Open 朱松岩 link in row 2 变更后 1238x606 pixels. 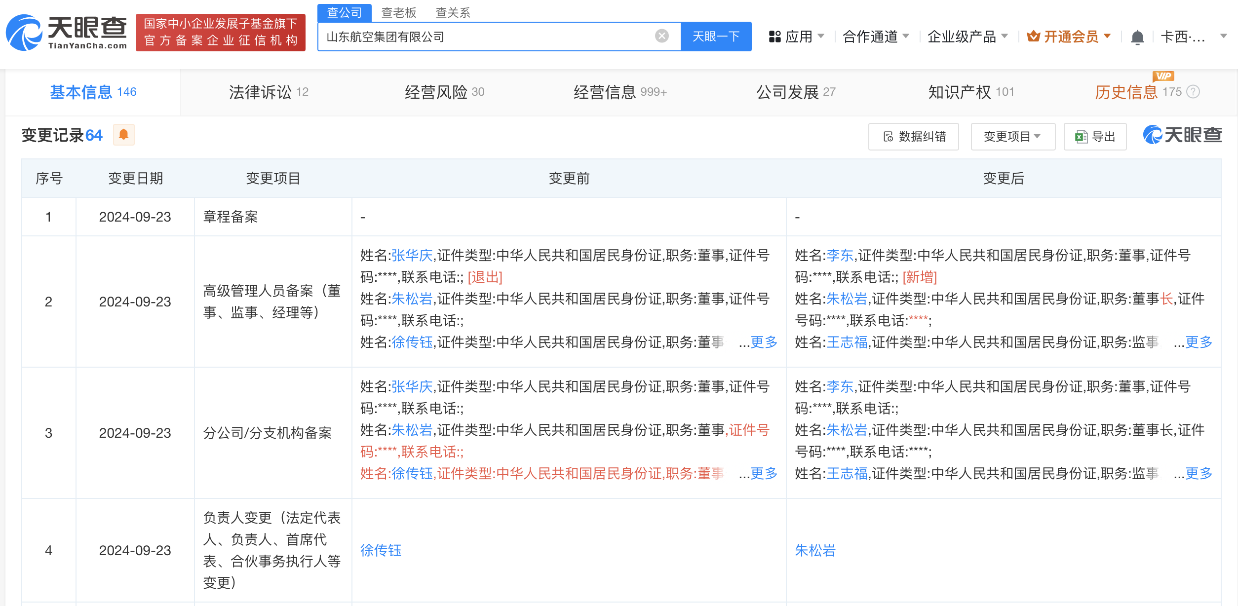click(847, 299)
